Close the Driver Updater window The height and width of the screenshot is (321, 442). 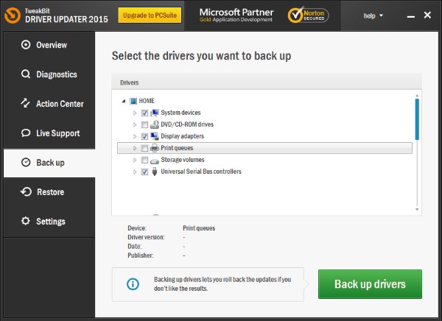coord(427,15)
